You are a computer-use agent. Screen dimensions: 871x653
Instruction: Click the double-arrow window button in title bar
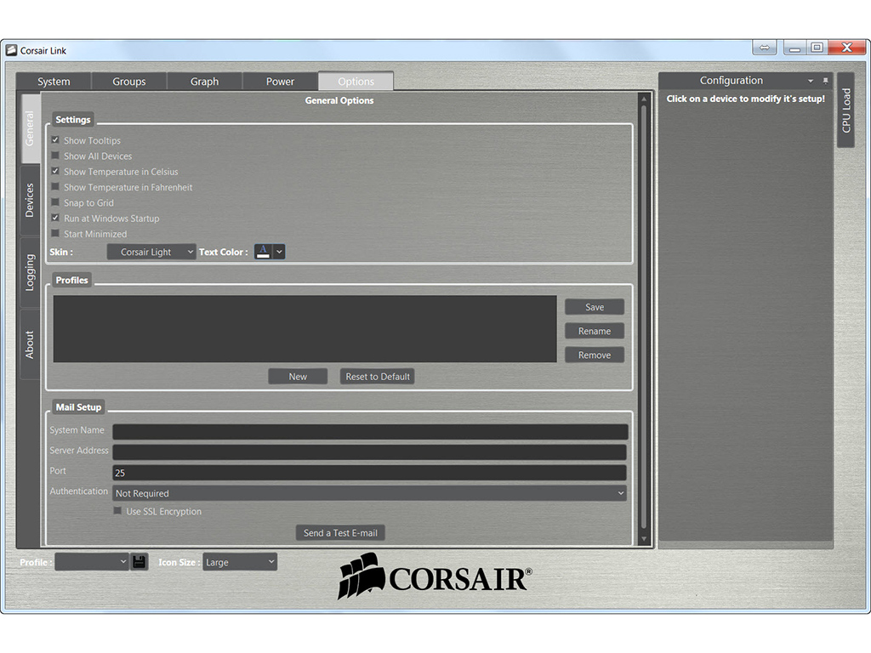point(765,48)
